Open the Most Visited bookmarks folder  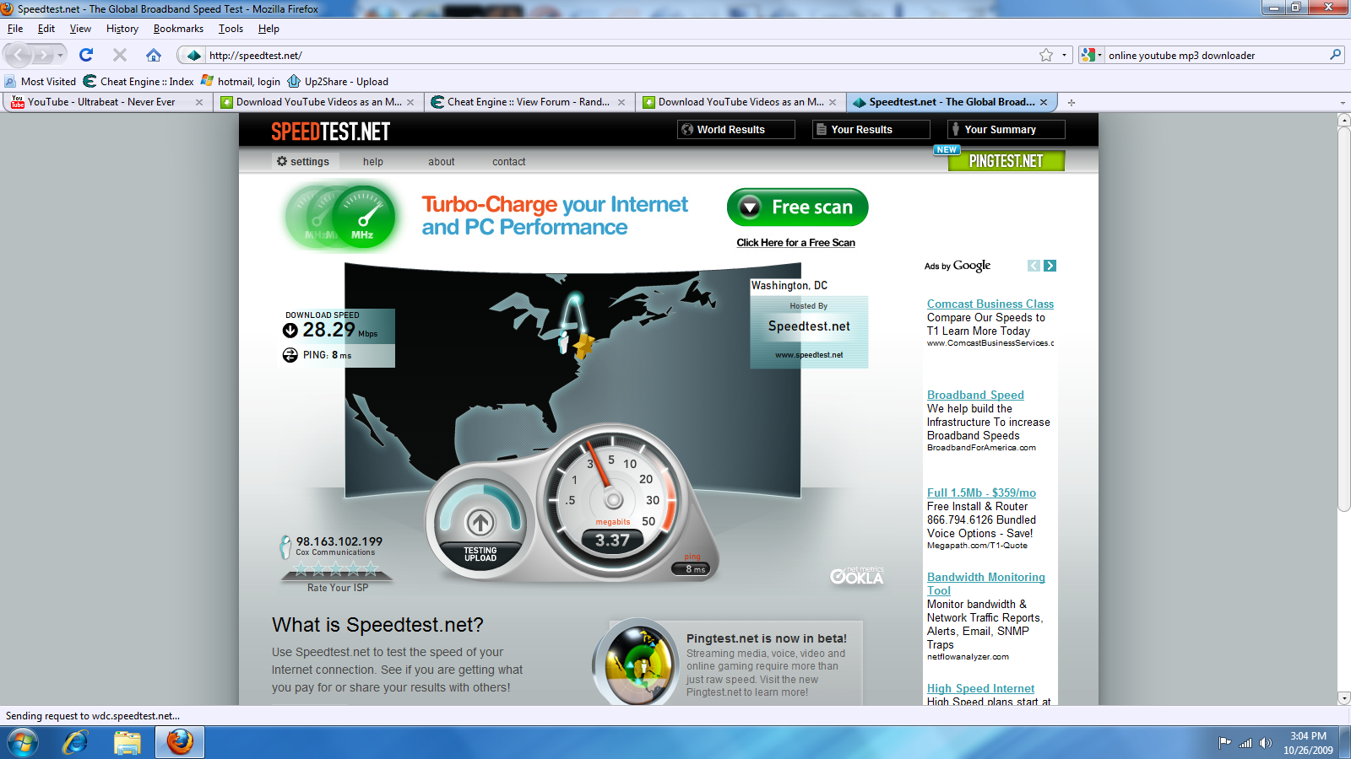[x=40, y=82]
